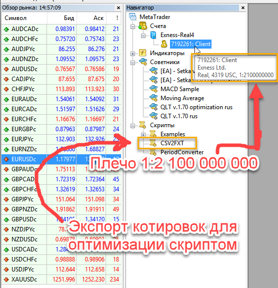278x288 pixels.
Task: Click the MetaTrader root icon in Navigator
Action: [x=132, y=17]
